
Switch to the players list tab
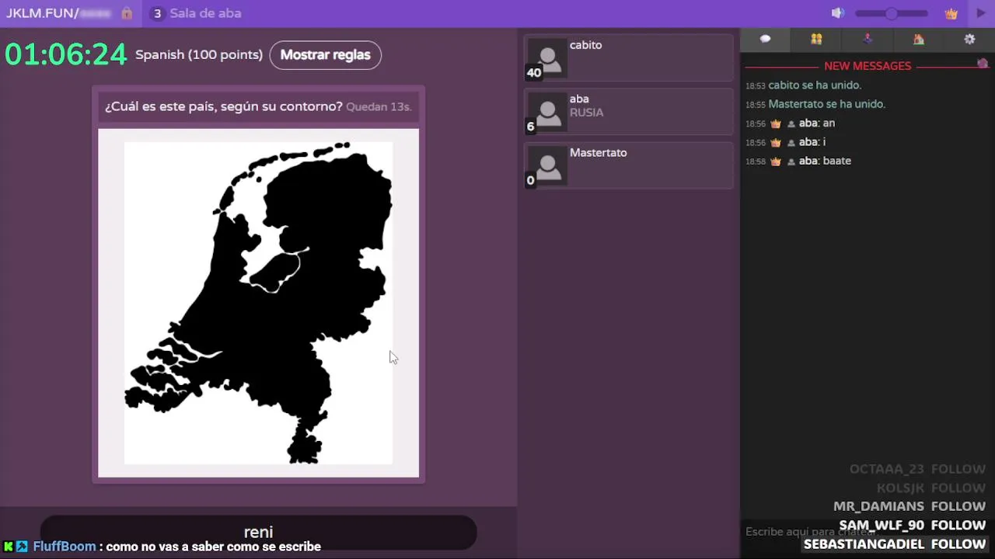click(x=816, y=39)
